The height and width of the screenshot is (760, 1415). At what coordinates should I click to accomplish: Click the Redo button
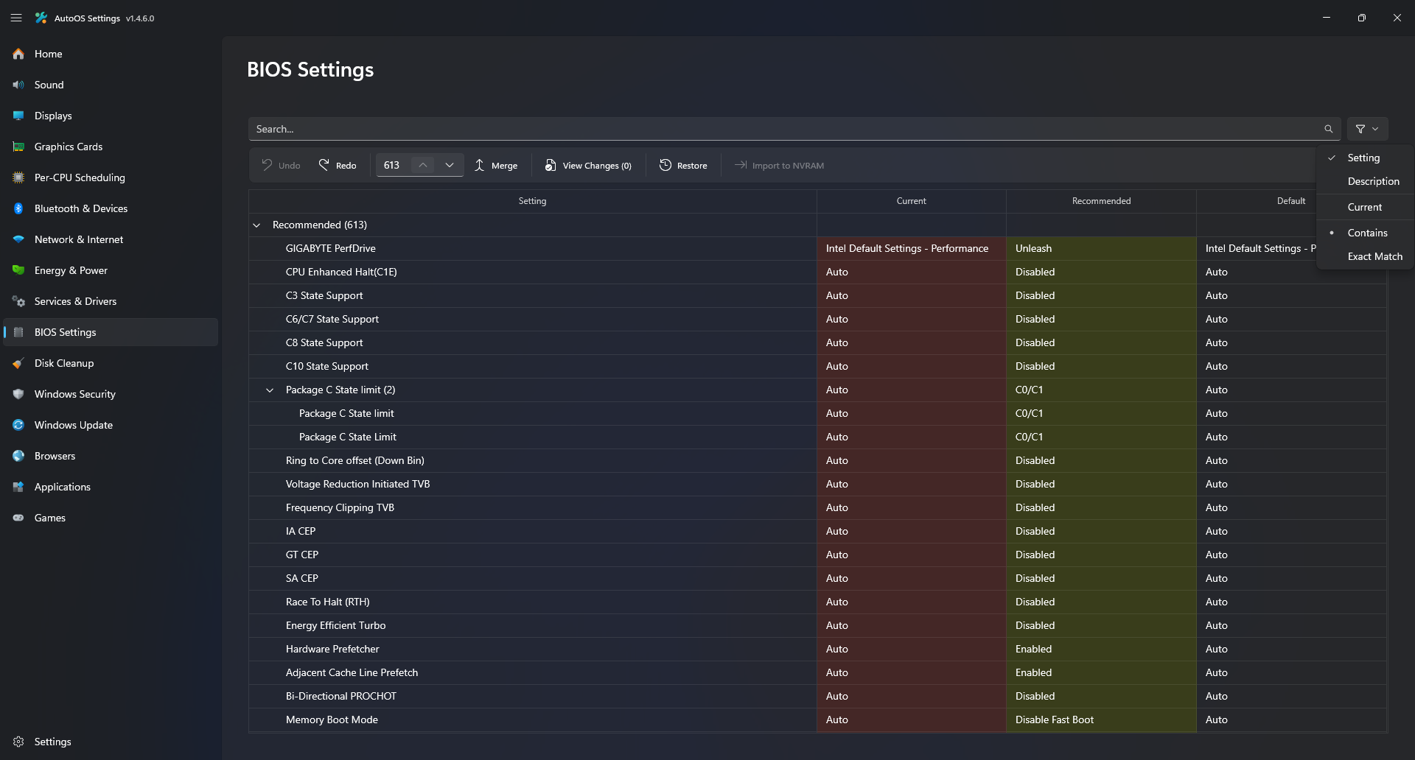[x=338, y=165]
